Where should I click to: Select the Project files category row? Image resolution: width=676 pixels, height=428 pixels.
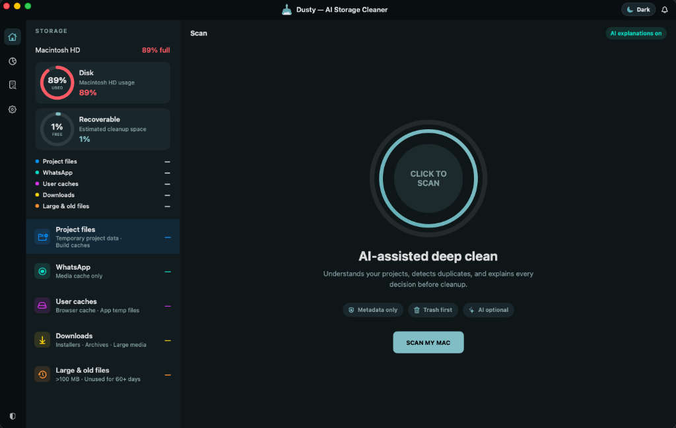point(102,237)
